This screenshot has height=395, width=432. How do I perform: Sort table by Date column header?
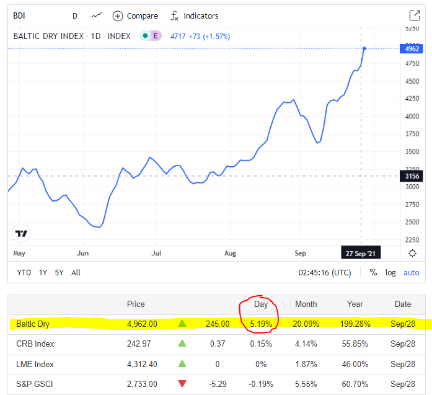(x=403, y=304)
